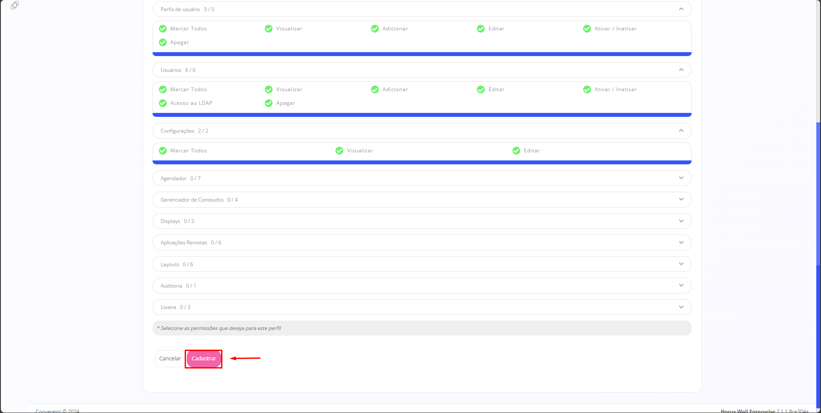821x413 pixels.
Task: Expand Gerenciador de Conteudos section
Action: pos(681,199)
